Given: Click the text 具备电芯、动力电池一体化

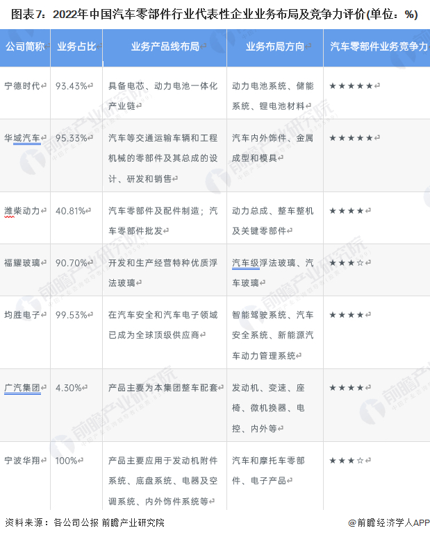Looking at the screenshot, I should [x=163, y=86].
